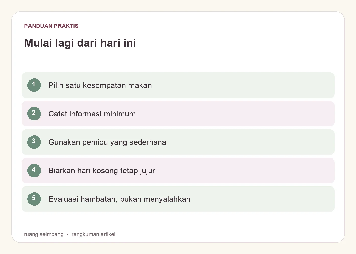The width and height of the screenshot is (356, 254).
Task: Click the number 1 step badge
Action: point(34,85)
